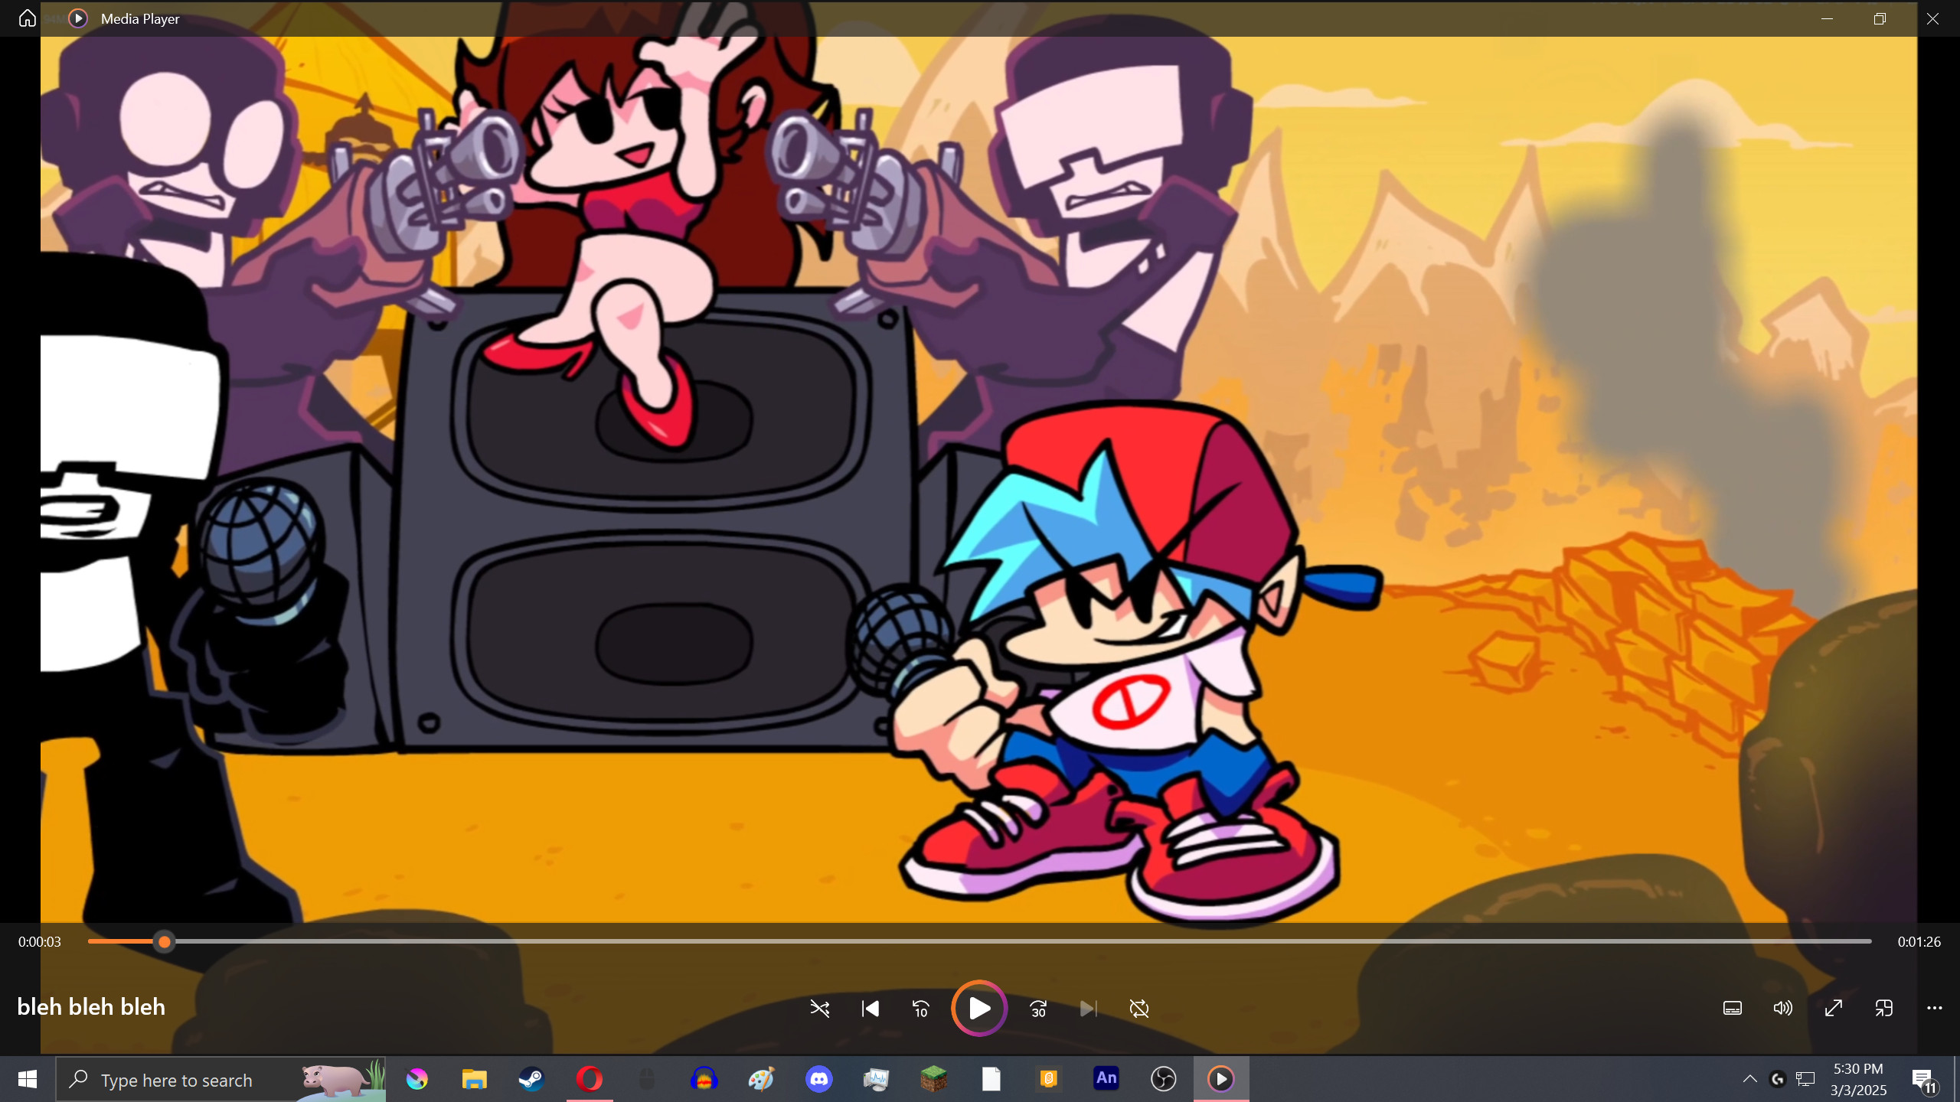Click the next track button
The image size is (1960, 1102).
(x=1089, y=1009)
